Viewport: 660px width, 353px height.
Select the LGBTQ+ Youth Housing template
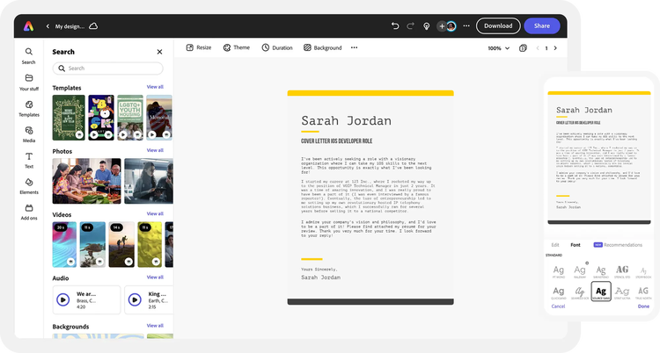tap(130, 118)
